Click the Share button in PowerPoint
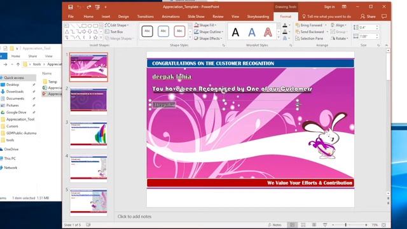Viewport: 407px width, 229px height. [368, 17]
